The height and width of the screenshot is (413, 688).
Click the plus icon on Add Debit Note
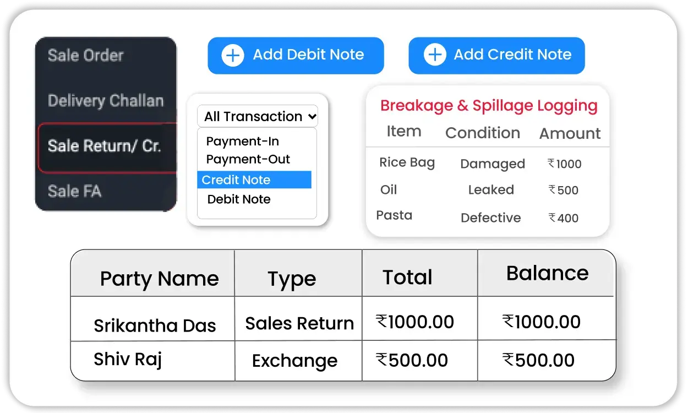(232, 55)
